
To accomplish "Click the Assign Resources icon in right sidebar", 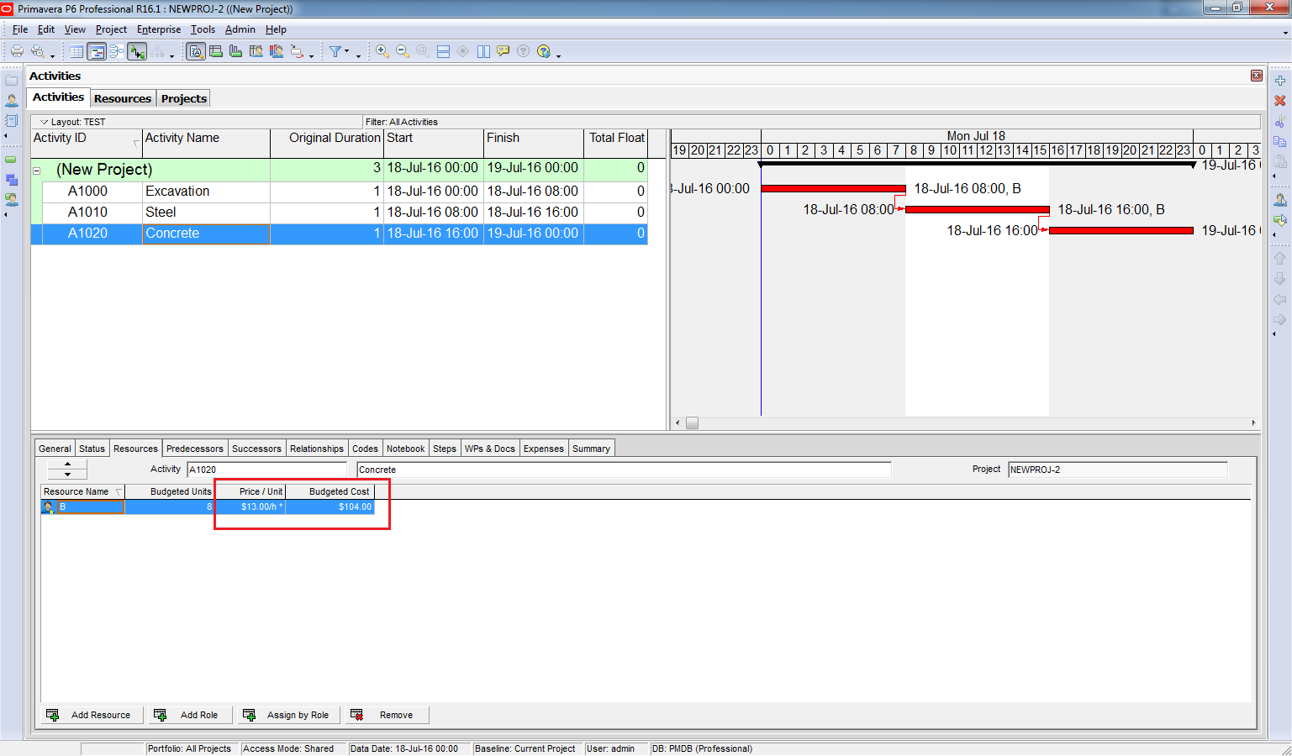I will (1279, 200).
